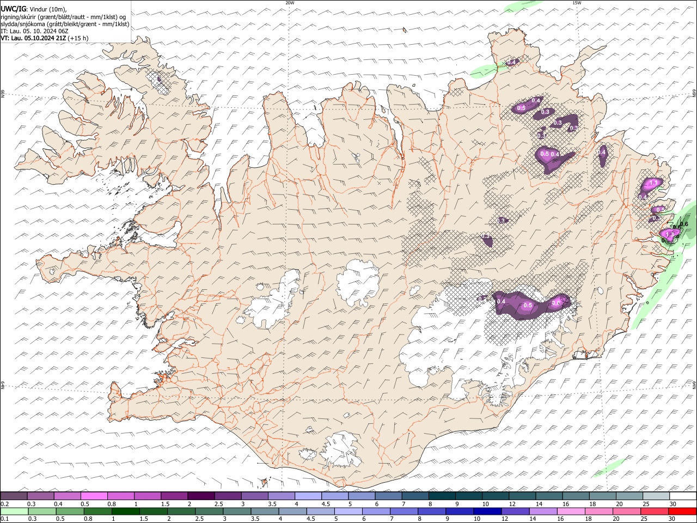The width and height of the screenshot is (697, 523).
Task: Pick the darkest purple swatch between 2 and 2.5
Action: point(200,496)
